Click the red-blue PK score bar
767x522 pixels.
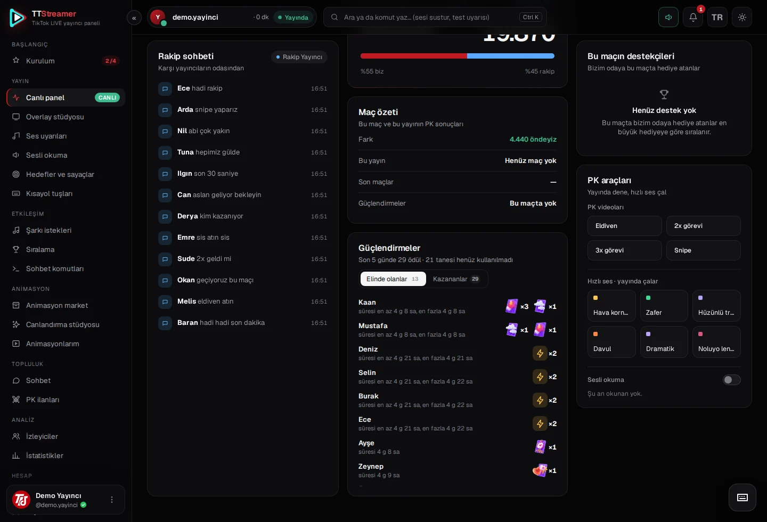tap(458, 56)
